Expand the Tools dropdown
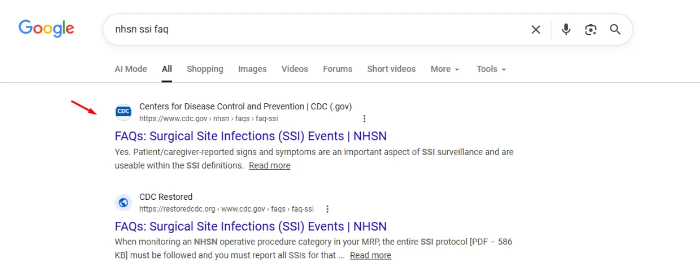The image size is (700, 273). pyautogui.click(x=492, y=69)
